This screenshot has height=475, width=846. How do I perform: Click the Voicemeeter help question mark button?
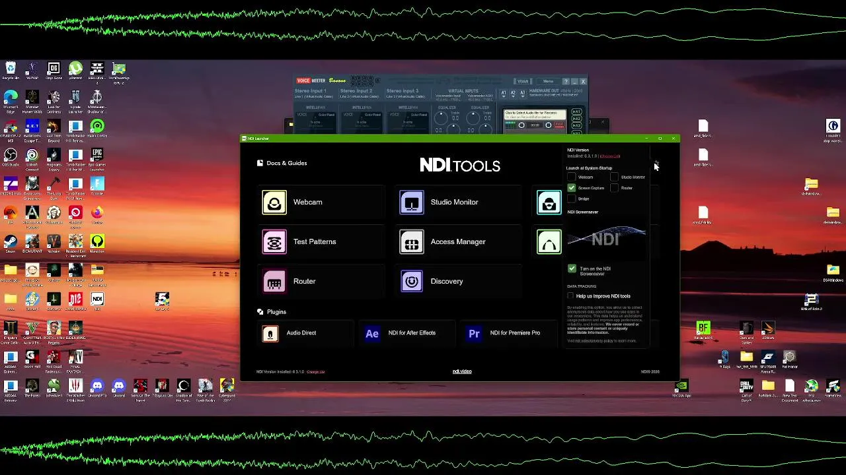[x=566, y=81]
